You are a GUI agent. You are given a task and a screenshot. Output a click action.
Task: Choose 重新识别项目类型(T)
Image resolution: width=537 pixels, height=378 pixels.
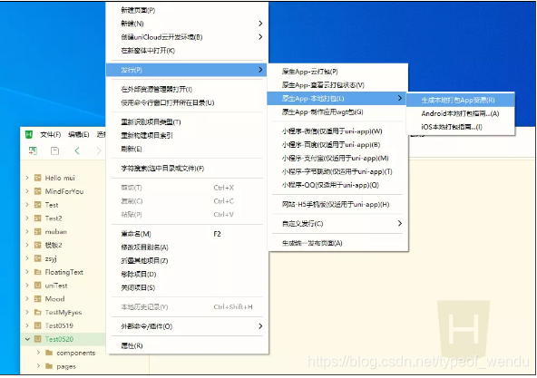(188, 121)
